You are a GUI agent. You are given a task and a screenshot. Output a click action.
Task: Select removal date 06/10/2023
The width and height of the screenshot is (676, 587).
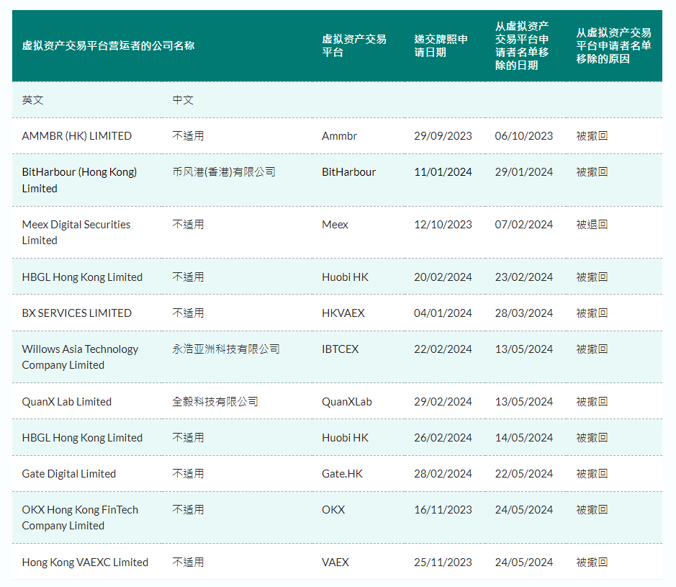pyautogui.click(x=524, y=136)
